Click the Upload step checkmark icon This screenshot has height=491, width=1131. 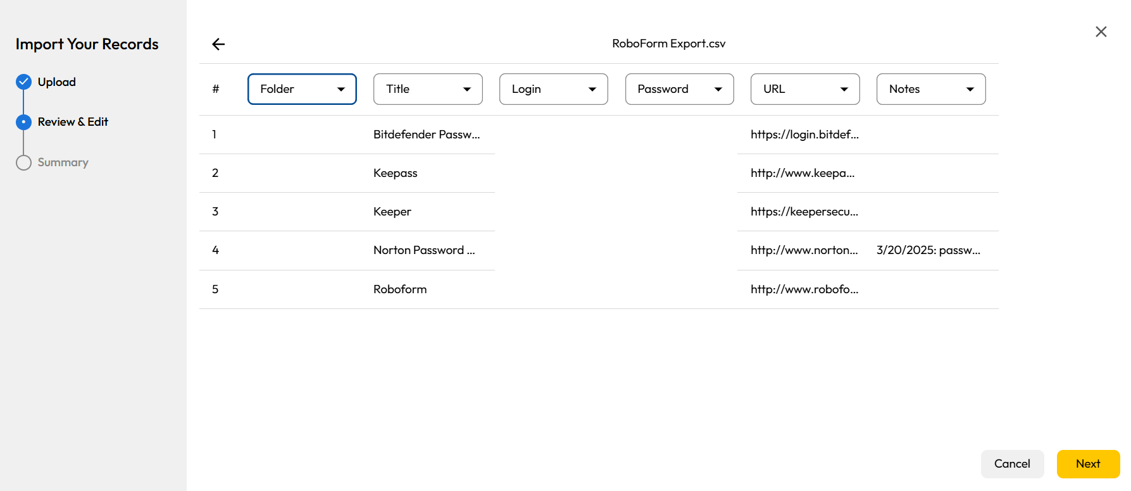(23, 82)
